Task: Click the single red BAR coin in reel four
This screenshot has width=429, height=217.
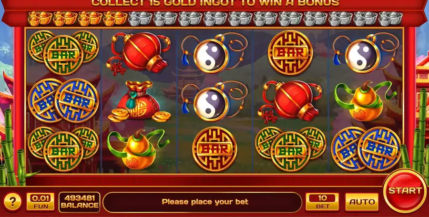Action: click(290, 52)
